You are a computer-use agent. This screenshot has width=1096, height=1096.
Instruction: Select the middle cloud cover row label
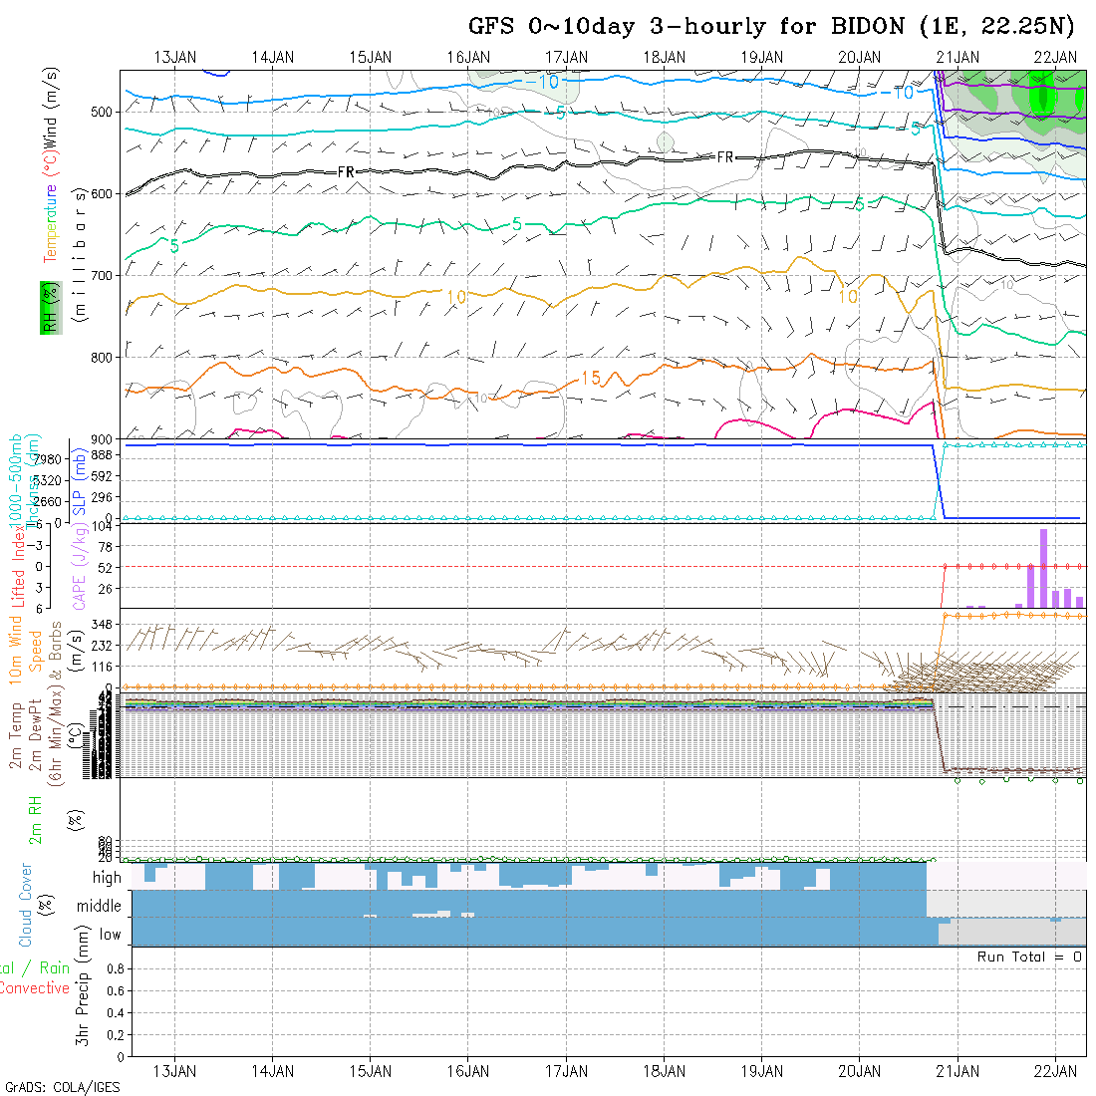click(100, 906)
